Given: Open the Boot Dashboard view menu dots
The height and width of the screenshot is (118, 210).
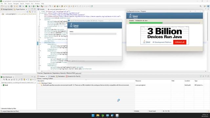Looking at the screenshot, I should pos(35,79).
